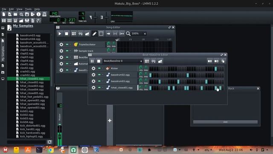
Task: Open gear menu for bassdrum03.ogg track
Action: (x=93, y=81)
